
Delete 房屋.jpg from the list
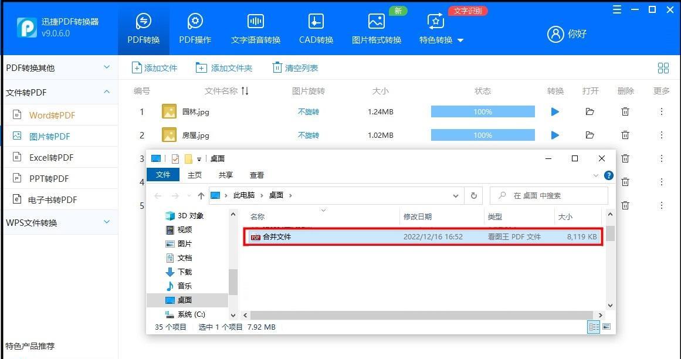625,135
